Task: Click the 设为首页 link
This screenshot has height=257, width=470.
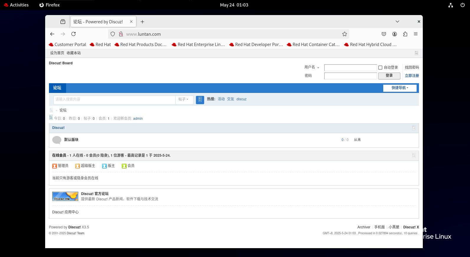Action: tap(57, 53)
